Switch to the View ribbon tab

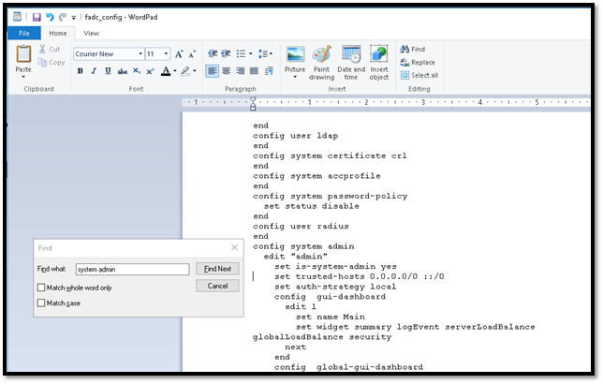[x=92, y=33]
